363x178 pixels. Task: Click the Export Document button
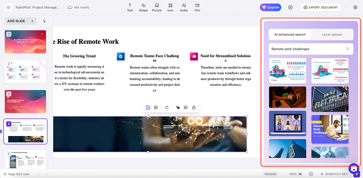(320, 7)
